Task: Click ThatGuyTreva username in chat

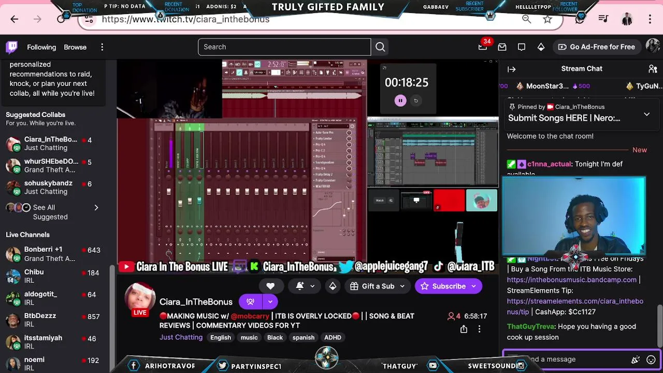Action: (x=530, y=327)
